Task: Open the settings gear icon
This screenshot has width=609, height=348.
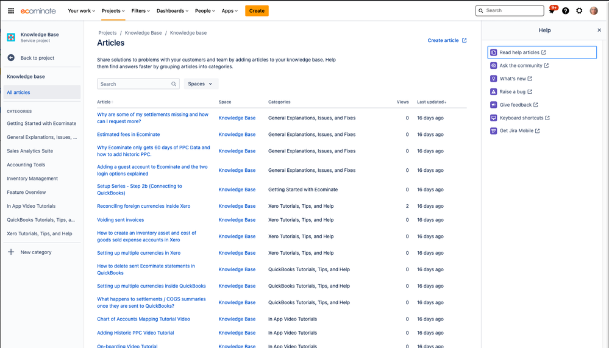Action: (579, 11)
